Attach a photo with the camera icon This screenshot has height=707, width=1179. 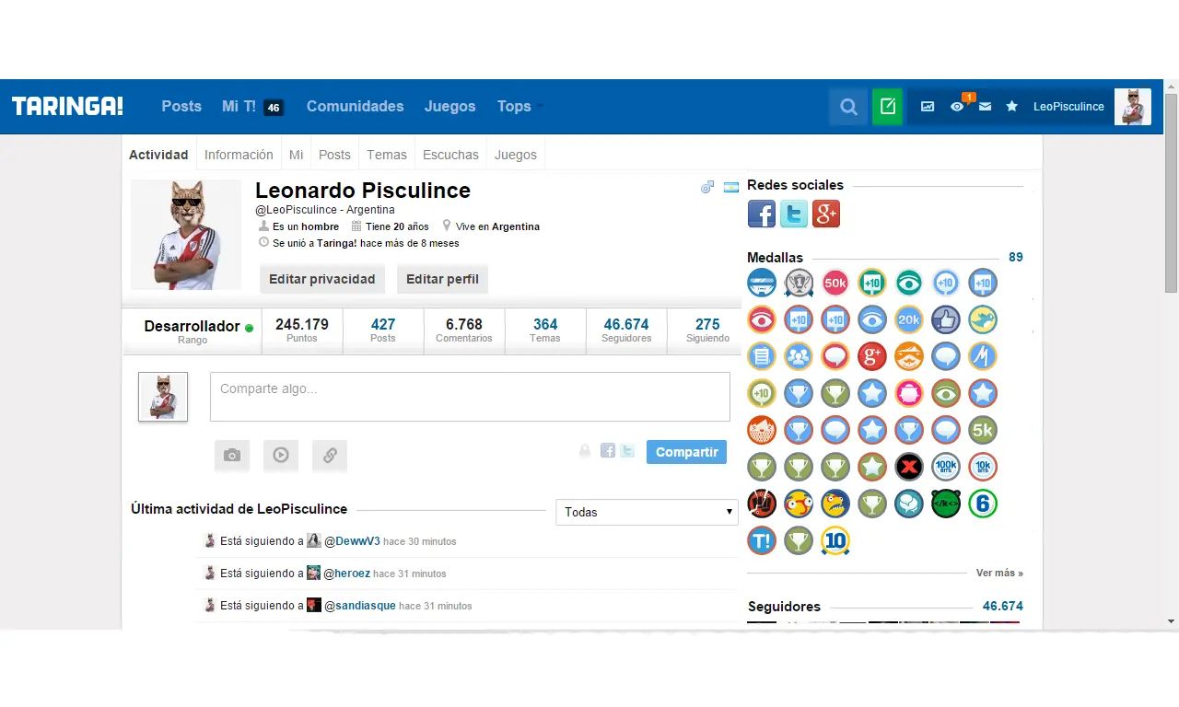point(232,455)
